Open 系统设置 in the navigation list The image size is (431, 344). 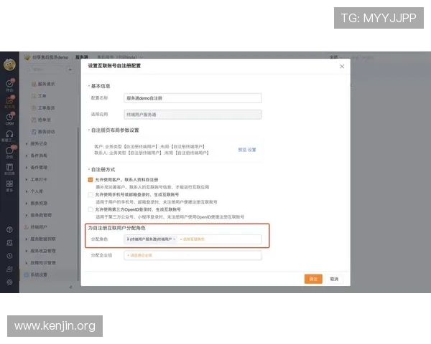point(39,275)
